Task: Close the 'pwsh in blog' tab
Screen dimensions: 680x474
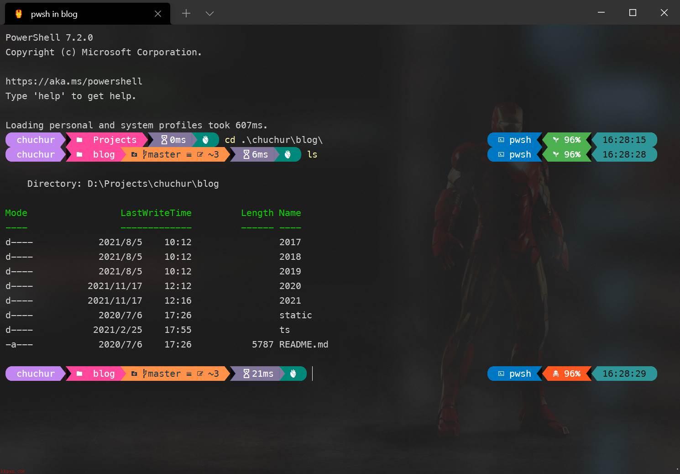Action: (x=158, y=14)
